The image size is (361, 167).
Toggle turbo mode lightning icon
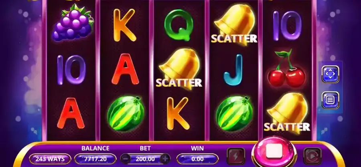[x=236, y=156]
